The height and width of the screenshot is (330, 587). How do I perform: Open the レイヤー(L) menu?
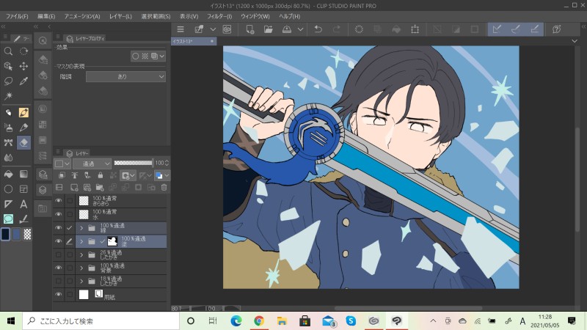pyautogui.click(x=120, y=16)
